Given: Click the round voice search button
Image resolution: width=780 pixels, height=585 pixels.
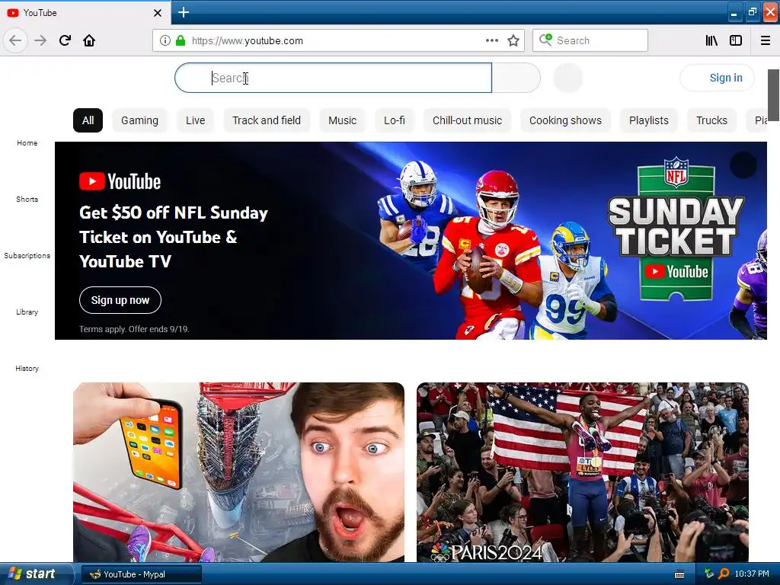Looking at the screenshot, I should coord(567,78).
